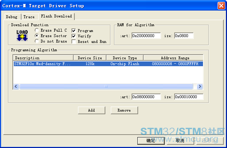Screen dimensions: 227x148
Task: Toggle the Verify checkbox
Action: (74, 36)
